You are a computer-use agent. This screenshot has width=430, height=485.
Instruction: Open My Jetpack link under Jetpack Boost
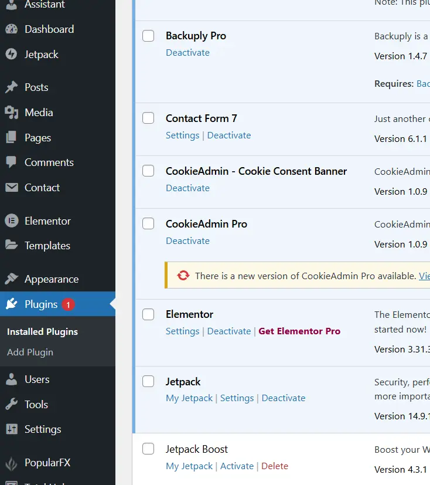(x=189, y=466)
